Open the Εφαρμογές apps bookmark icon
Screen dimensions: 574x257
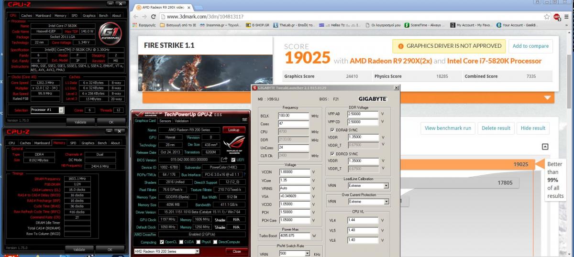point(135,25)
